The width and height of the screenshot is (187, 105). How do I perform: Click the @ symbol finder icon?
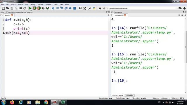pos(25,8)
